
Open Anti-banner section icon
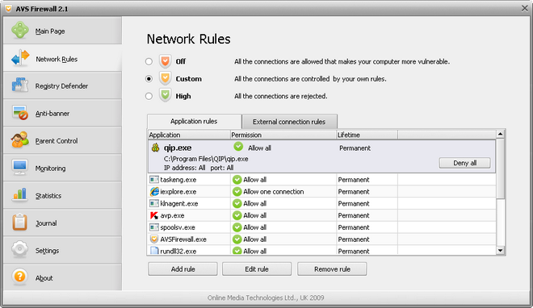click(x=19, y=113)
